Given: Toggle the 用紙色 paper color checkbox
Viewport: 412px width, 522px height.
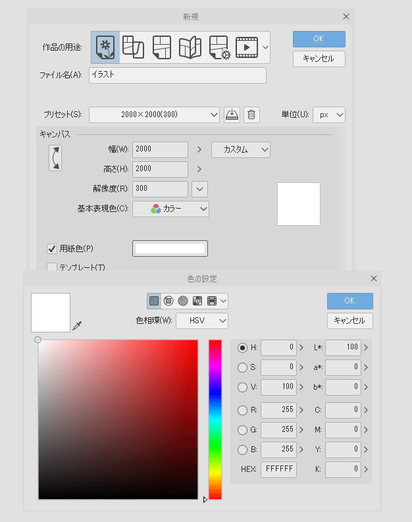Looking at the screenshot, I should [x=52, y=249].
